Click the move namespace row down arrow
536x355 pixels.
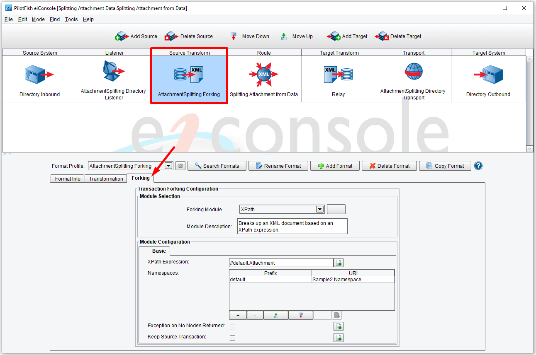coord(301,316)
